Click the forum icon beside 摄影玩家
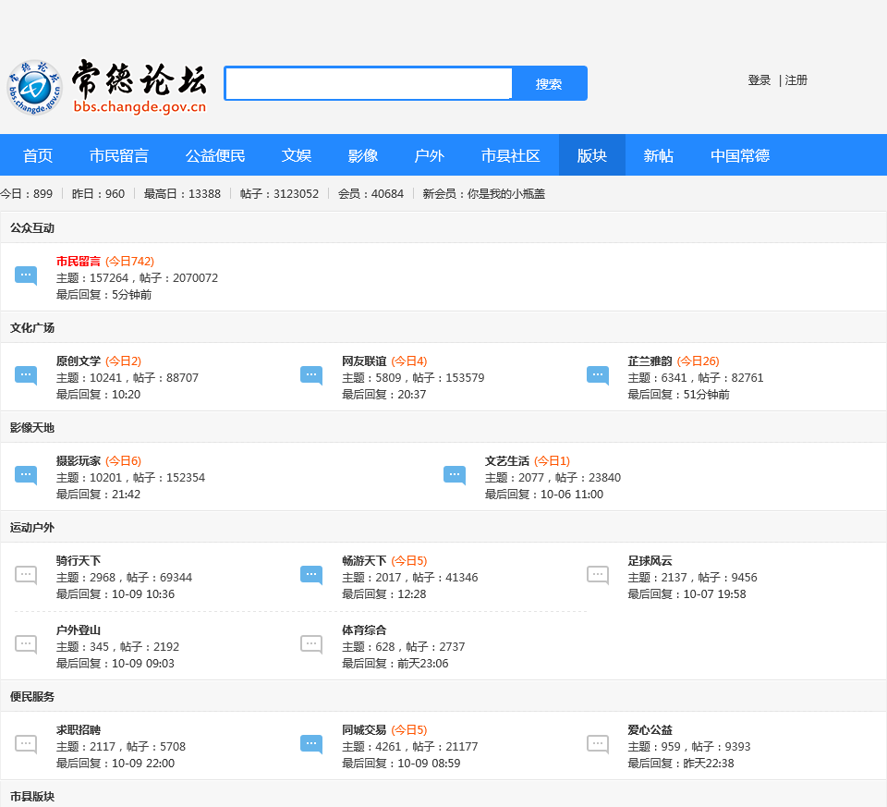Image resolution: width=887 pixels, height=807 pixels. [x=26, y=475]
